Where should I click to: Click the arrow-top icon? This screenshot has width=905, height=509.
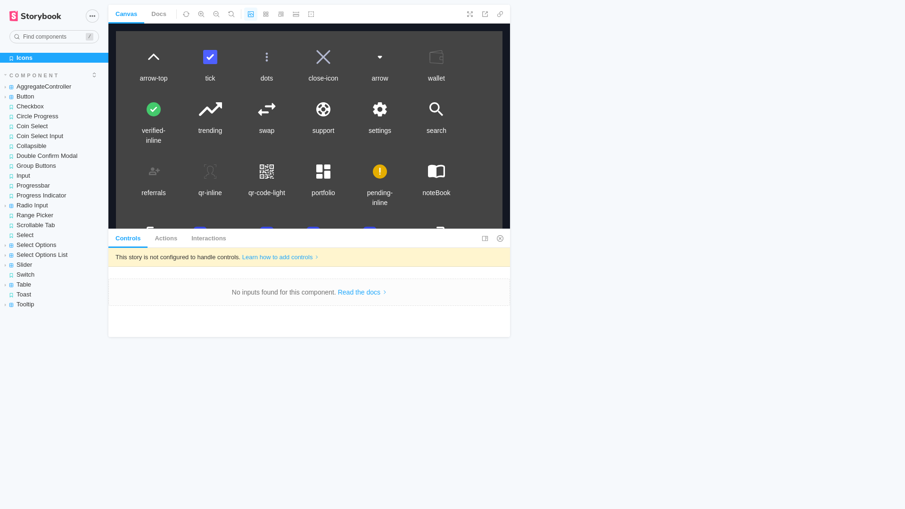pyautogui.click(x=154, y=57)
